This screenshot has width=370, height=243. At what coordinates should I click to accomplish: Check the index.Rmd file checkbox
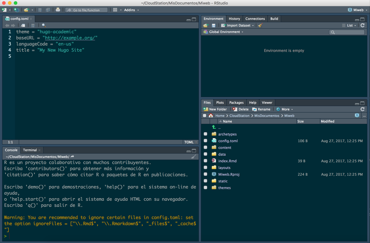[x=205, y=161]
